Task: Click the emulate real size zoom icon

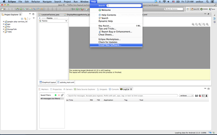Action: coord(193,24)
